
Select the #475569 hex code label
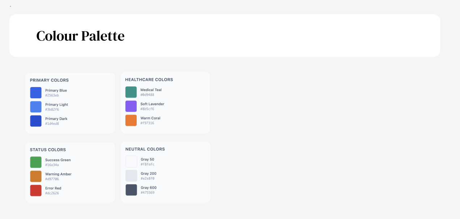click(148, 193)
